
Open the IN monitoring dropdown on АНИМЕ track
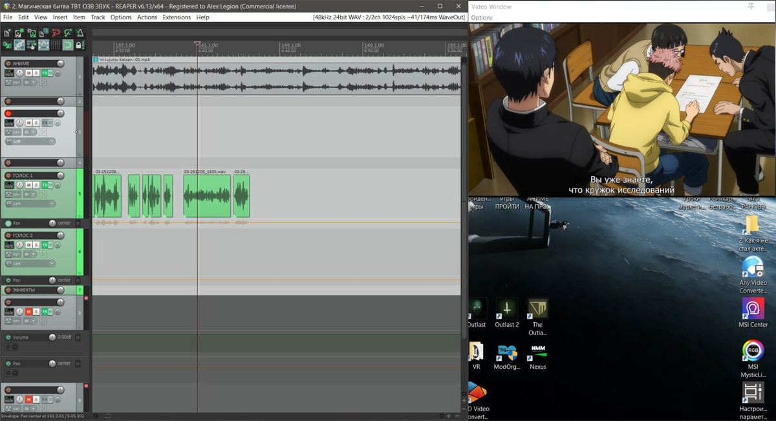pyautogui.click(x=30, y=82)
